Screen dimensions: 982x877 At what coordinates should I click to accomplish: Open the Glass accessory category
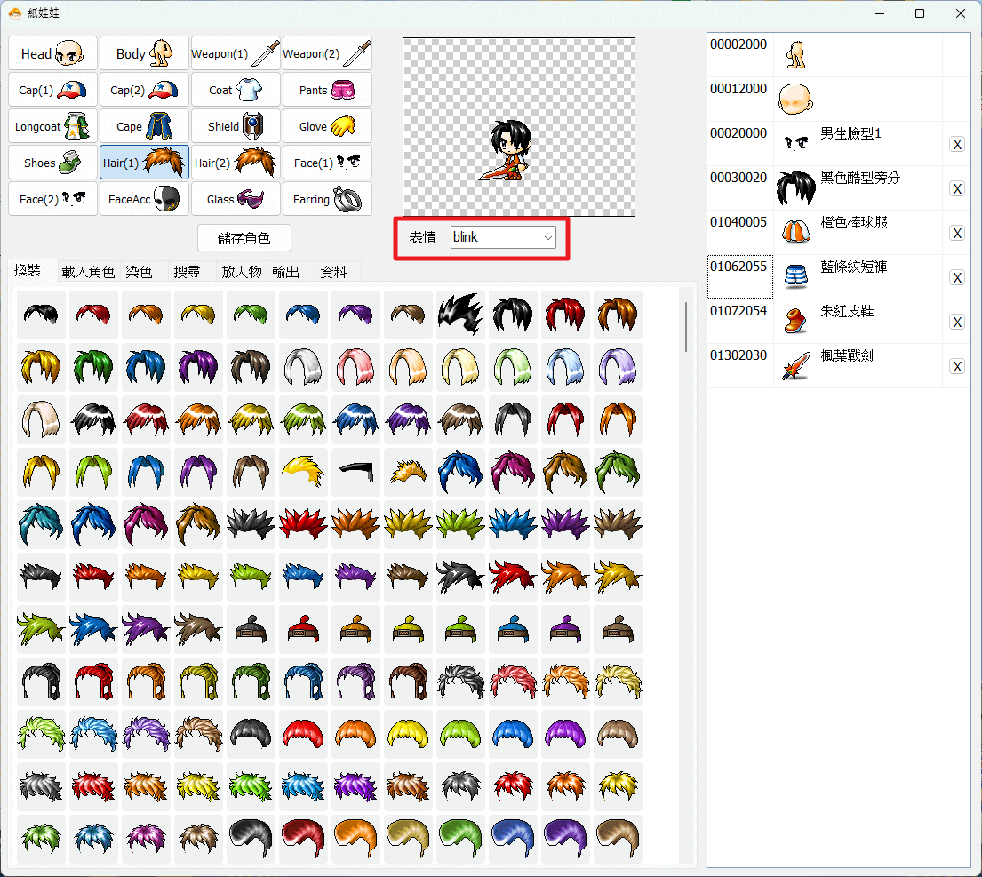pos(236,199)
